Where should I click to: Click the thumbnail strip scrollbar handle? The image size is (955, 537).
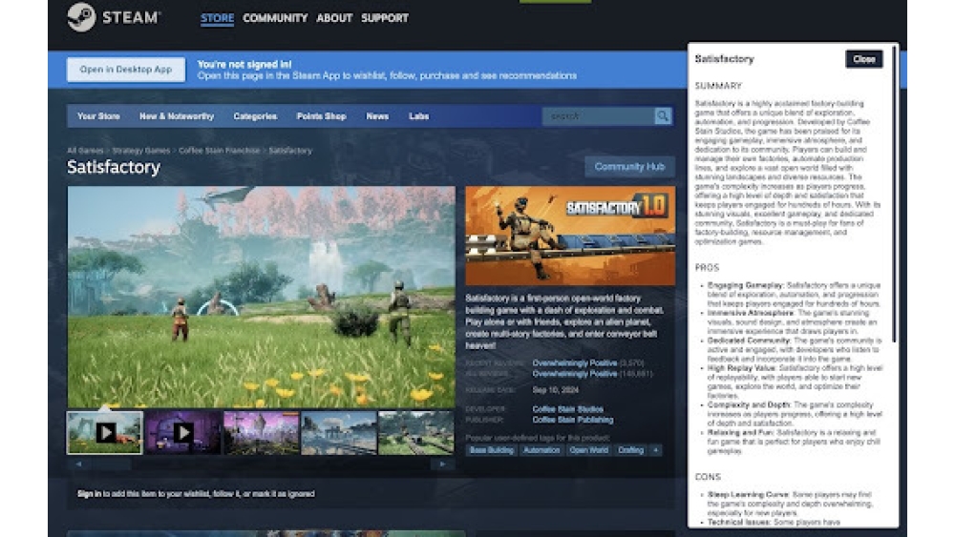coord(111,464)
